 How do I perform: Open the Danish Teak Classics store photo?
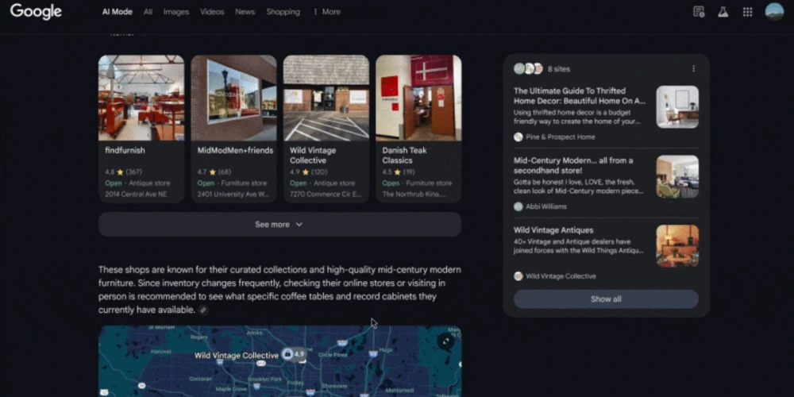pos(418,98)
